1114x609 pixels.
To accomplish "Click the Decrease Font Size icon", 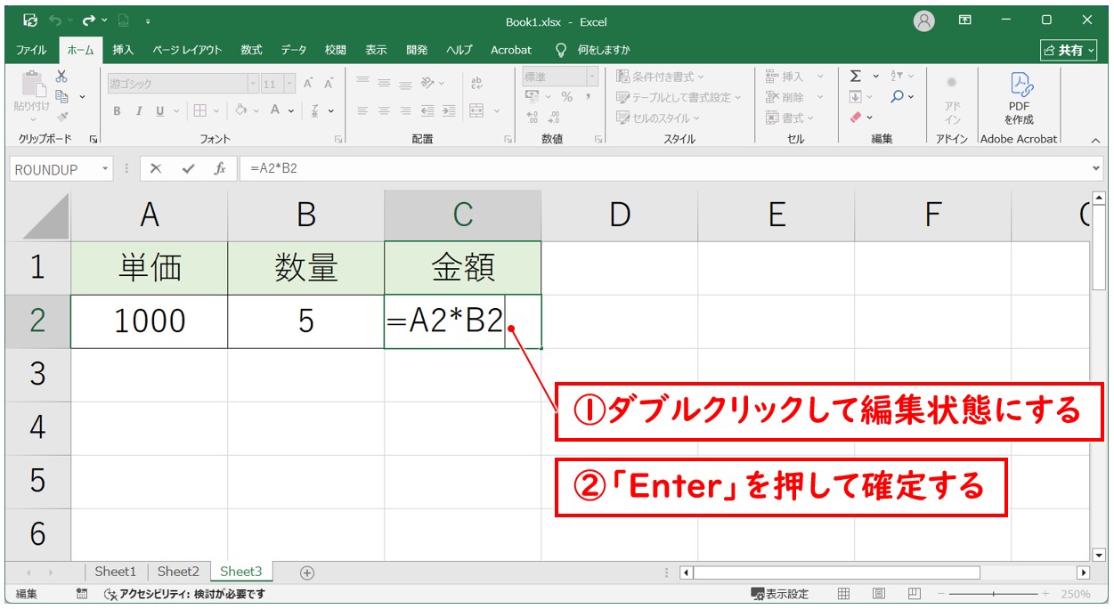I will point(329,84).
